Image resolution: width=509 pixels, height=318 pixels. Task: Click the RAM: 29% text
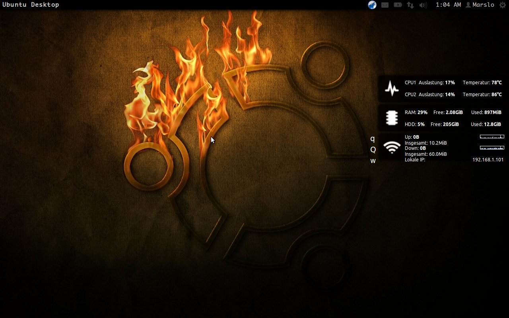(416, 112)
